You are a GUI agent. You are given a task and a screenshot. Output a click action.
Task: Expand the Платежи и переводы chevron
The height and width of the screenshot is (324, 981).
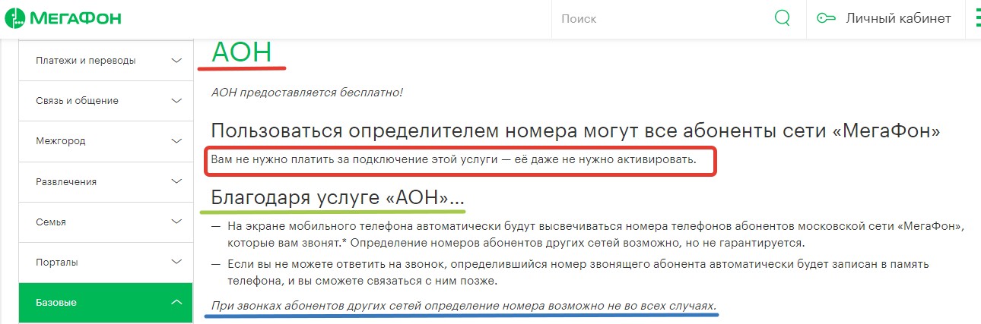(176, 61)
